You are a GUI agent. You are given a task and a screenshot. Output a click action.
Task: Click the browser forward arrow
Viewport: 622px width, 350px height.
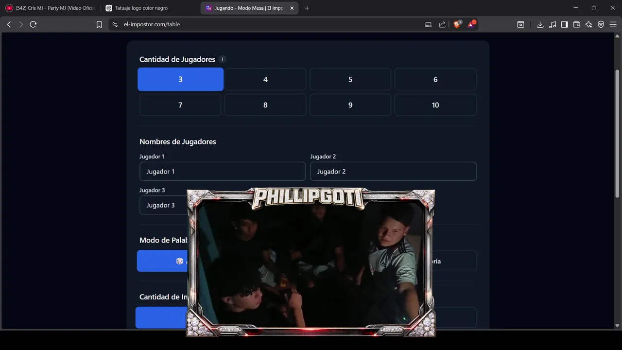(x=21, y=24)
